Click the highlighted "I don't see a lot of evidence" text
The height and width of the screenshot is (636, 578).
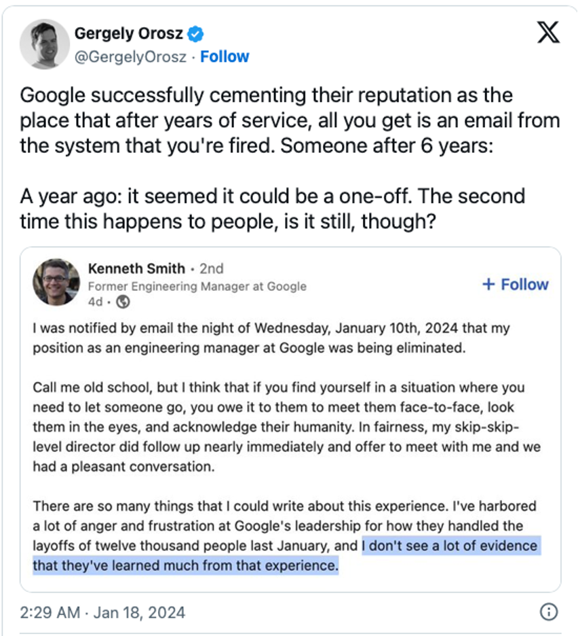tap(449, 546)
